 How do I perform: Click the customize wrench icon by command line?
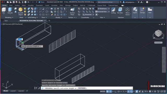[39, 88]
